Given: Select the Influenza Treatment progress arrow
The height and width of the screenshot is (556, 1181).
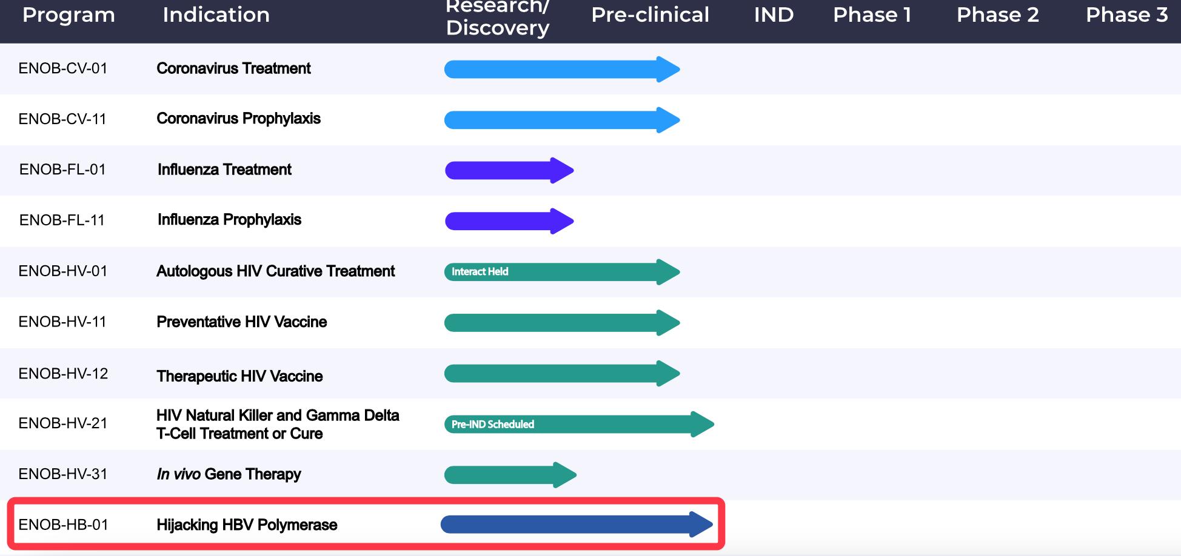Looking at the screenshot, I should click(508, 170).
